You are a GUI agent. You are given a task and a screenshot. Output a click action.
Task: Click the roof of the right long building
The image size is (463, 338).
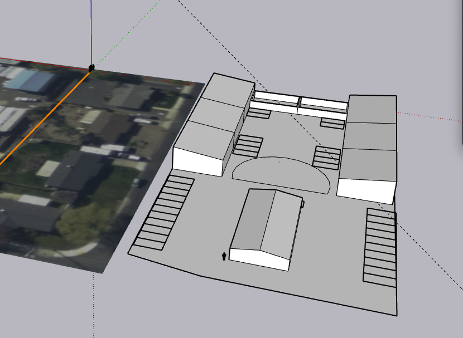pos(372,136)
